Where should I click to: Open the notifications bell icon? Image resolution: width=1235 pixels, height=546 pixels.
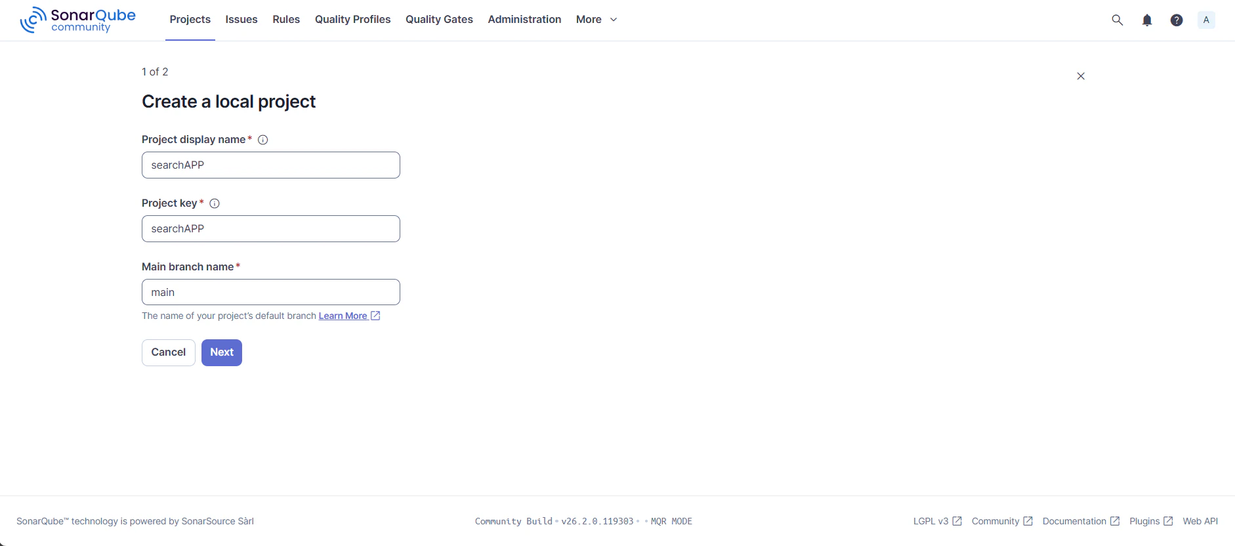(x=1147, y=20)
